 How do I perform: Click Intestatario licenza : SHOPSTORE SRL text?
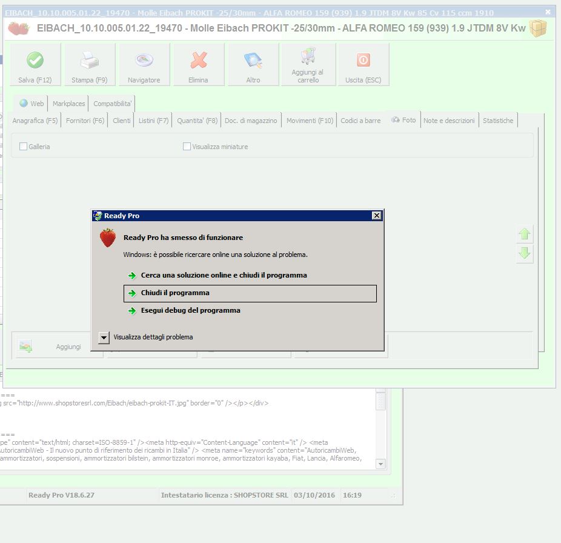tap(224, 495)
